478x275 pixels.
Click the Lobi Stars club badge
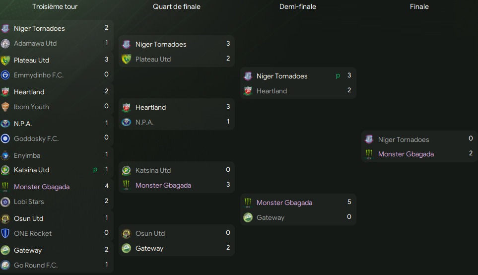coord(5,202)
